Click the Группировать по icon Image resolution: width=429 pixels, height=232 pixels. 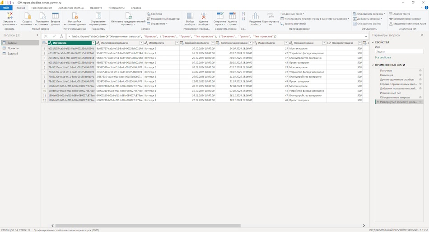270,16
